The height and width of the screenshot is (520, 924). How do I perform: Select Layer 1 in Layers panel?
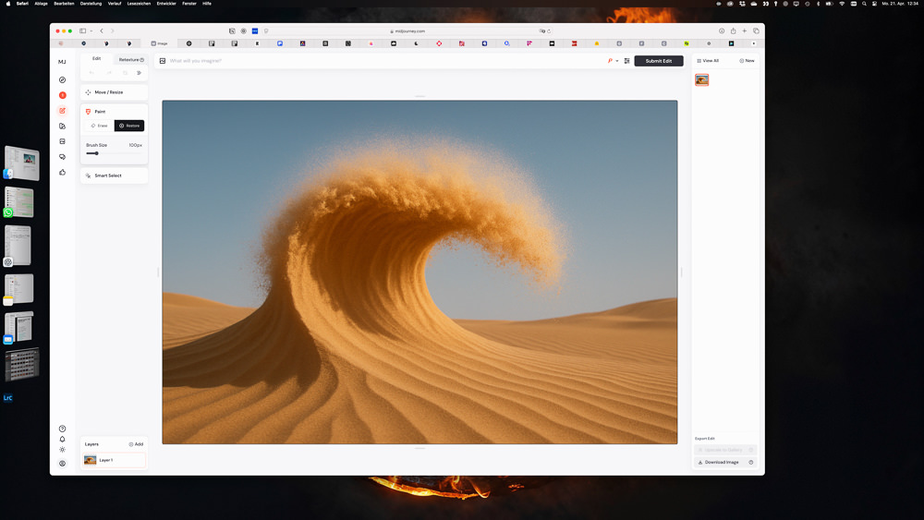(114, 460)
